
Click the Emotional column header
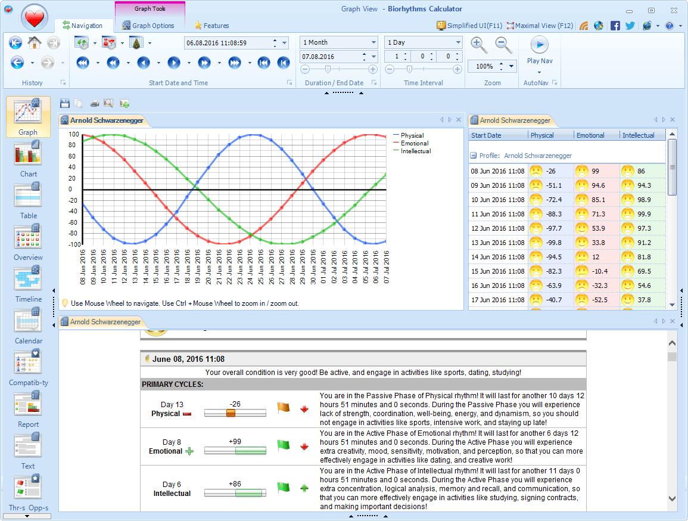click(x=597, y=135)
